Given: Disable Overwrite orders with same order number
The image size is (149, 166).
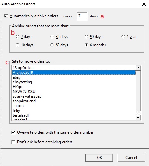Looking at the screenshot, I should 13,132.
